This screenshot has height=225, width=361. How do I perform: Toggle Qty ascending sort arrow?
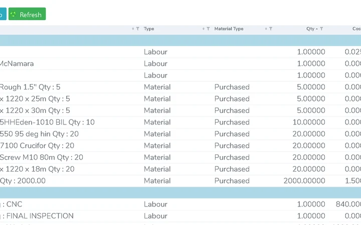pos(317,29)
